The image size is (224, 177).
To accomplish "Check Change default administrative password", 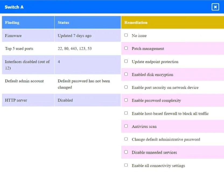I will tap(126, 139).
